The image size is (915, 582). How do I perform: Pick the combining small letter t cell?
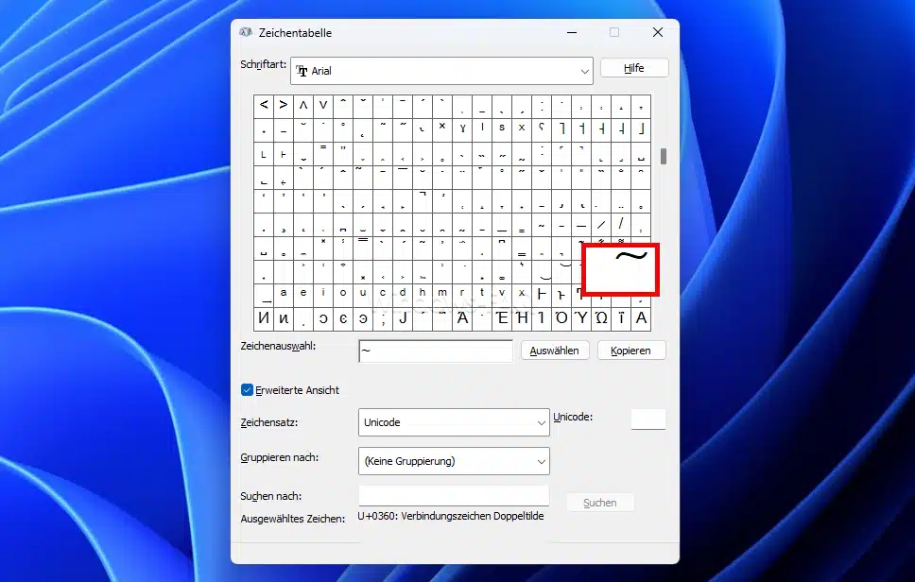pos(482,295)
